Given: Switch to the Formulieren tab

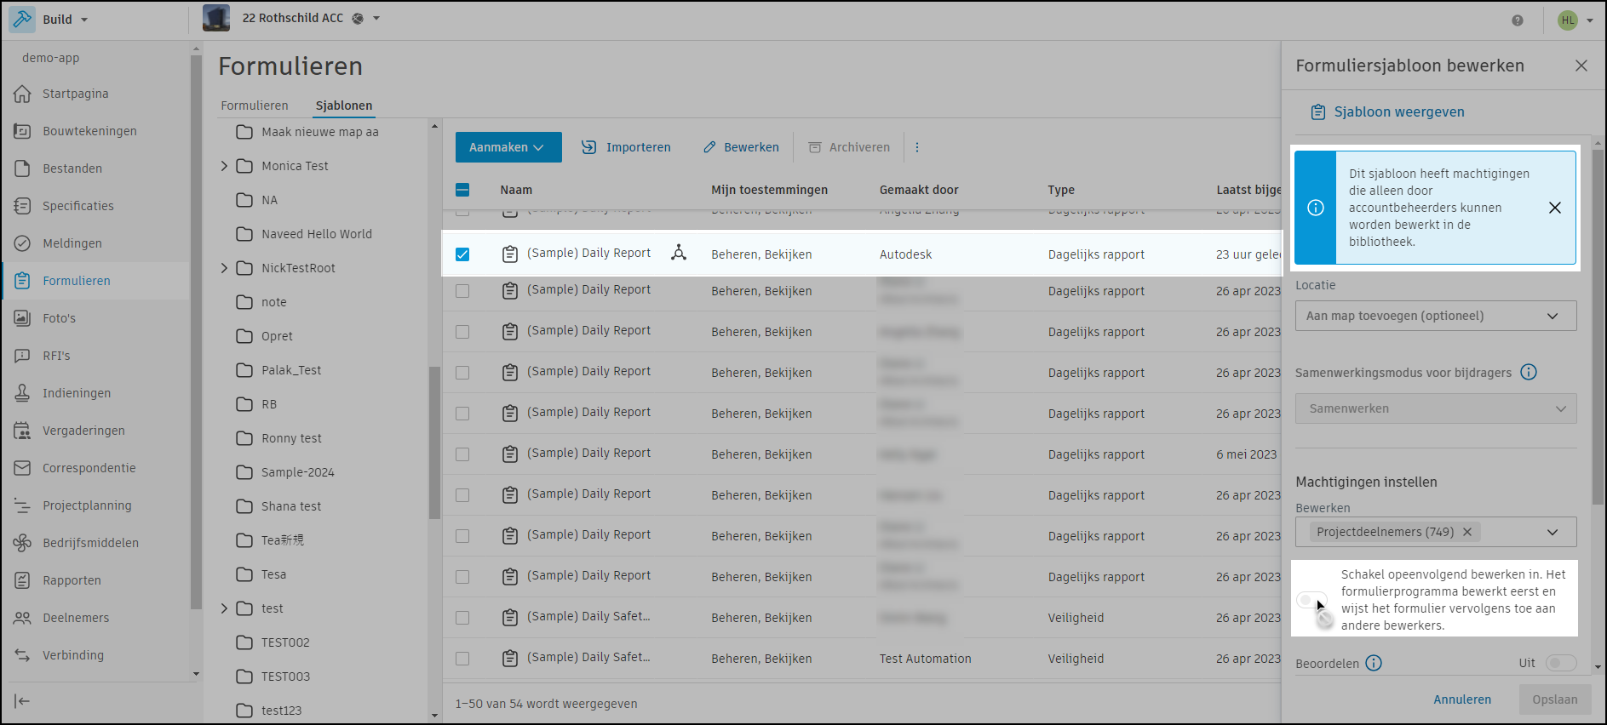Looking at the screenshot, I should tap(255, 106).
